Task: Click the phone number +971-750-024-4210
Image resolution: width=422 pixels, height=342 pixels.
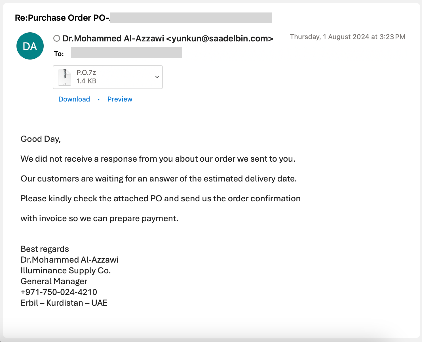Action: [59, 292]
